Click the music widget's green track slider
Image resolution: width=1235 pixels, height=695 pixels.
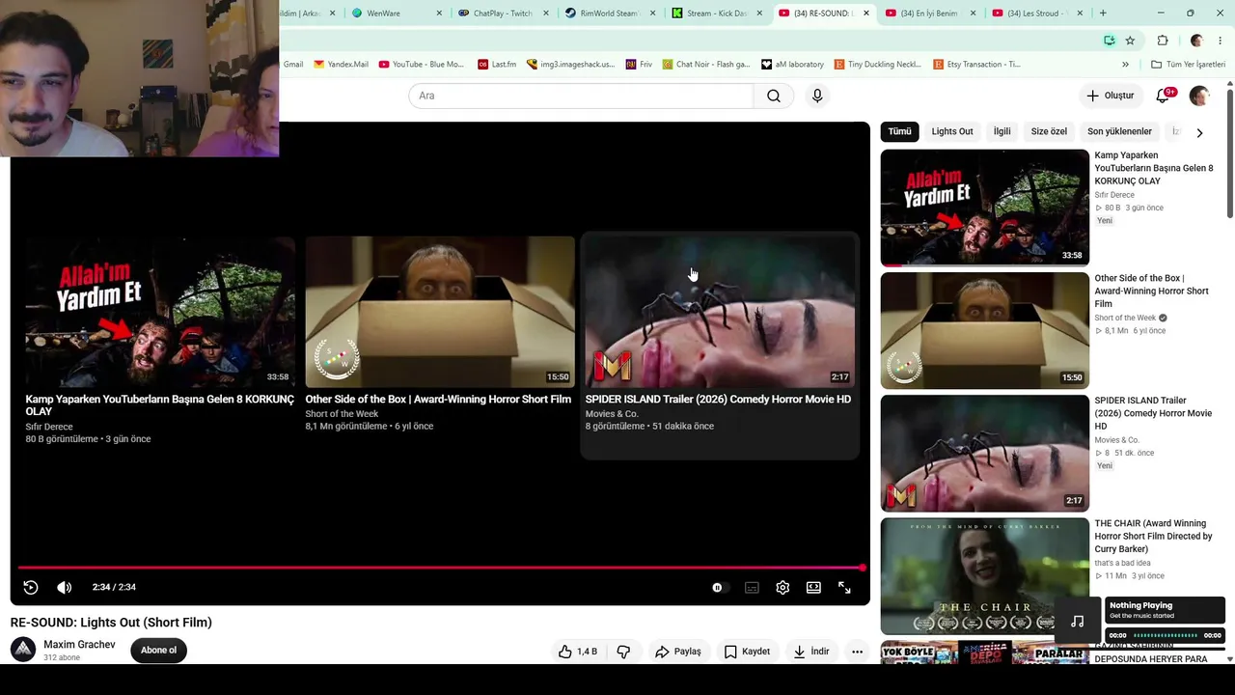[1165, 635]
